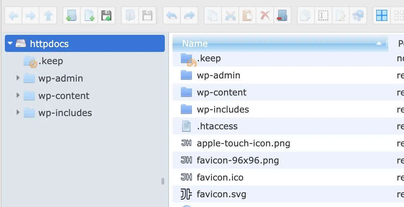Create a new text file
Screen dimensions: 404x207
tap(89, 15)
